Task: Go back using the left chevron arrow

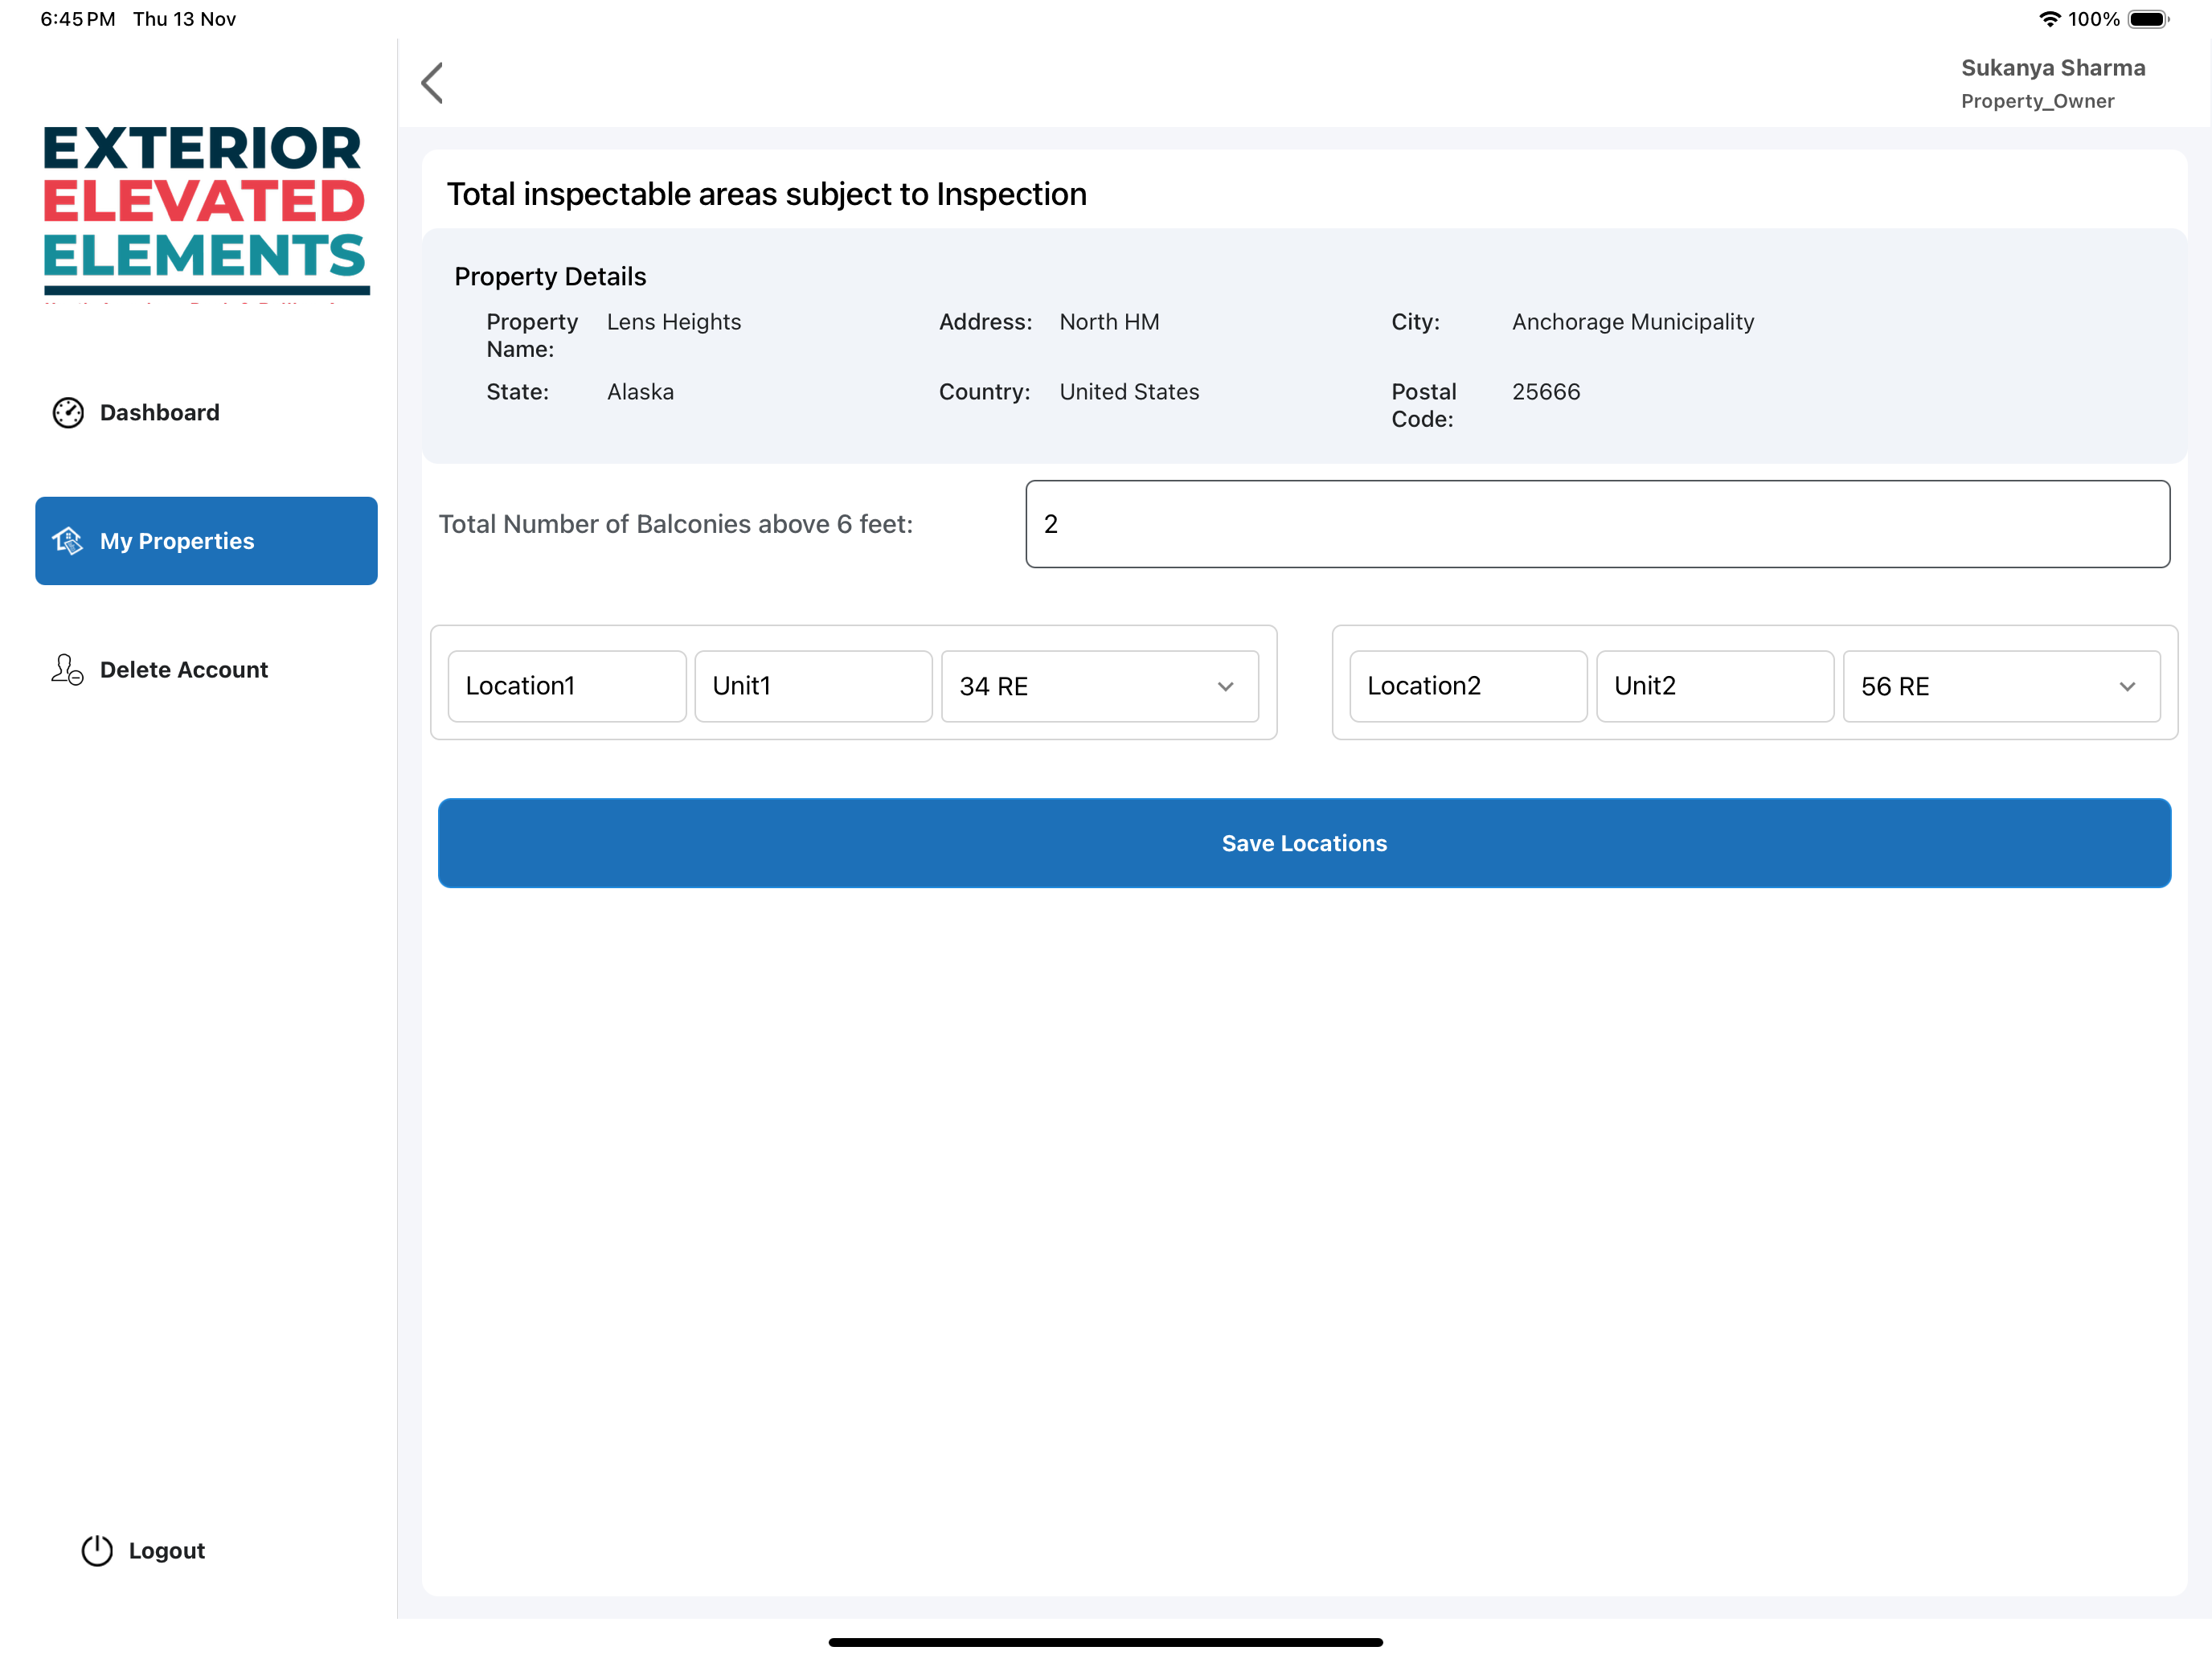Action: pos(432,83)
